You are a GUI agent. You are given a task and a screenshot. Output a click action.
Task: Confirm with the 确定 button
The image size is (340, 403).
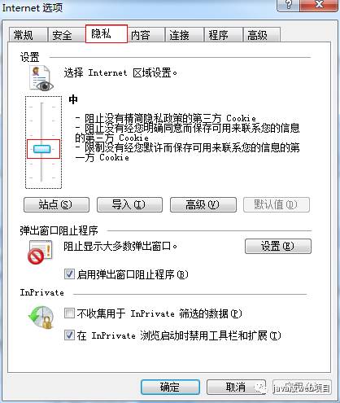pyautogui.click(x=170, y=387)
